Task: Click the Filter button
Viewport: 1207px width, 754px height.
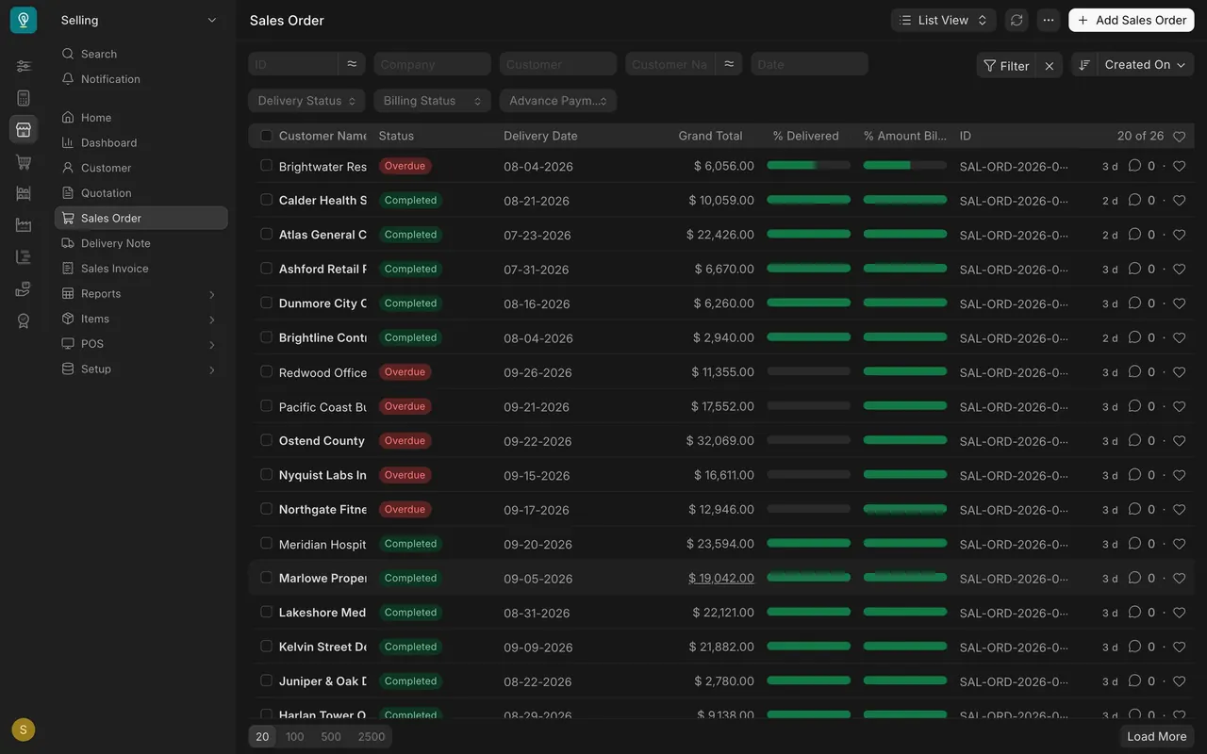Action: pos(1006,65)
